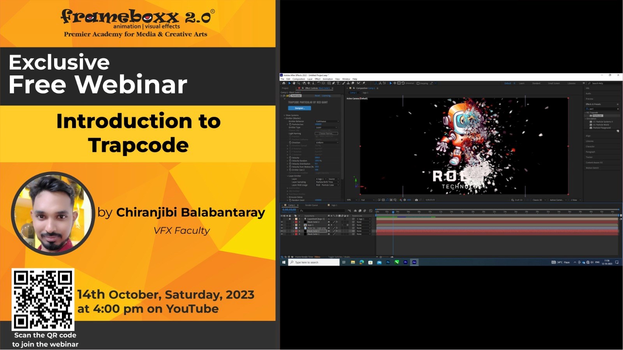The height and width of the screenshot is (350, 623).
Task: Switch to the Render Queue tab
Action: [311, 205]
